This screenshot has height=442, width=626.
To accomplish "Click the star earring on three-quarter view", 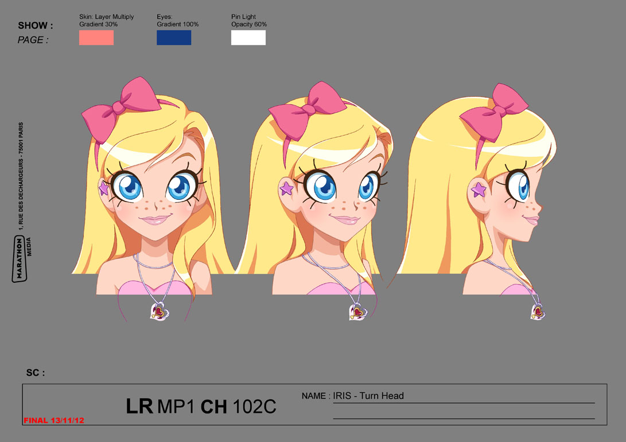I will pyautogui.click(x=287, y=188).
